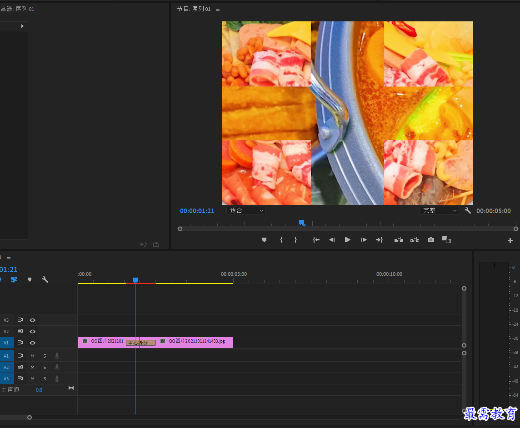The width and height of the screenshot is (520, 428).
Task: Go to Out point
Action: [379, 240]
